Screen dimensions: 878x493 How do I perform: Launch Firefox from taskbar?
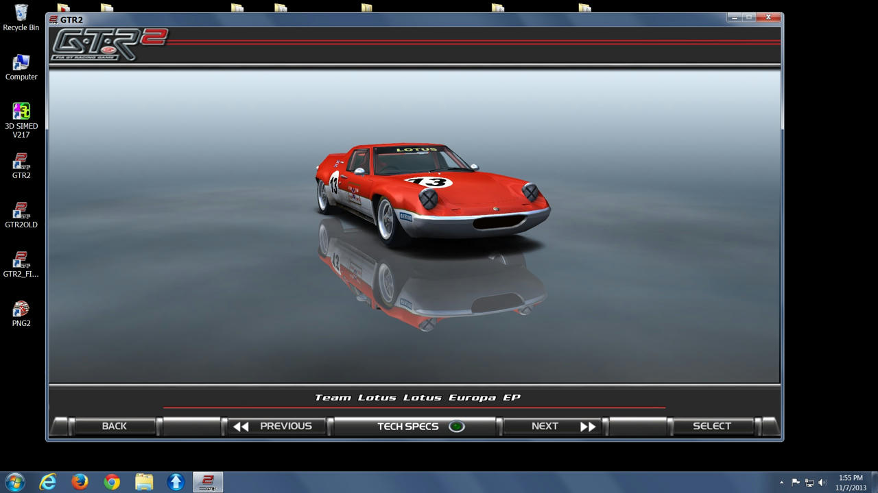[80, 482]
